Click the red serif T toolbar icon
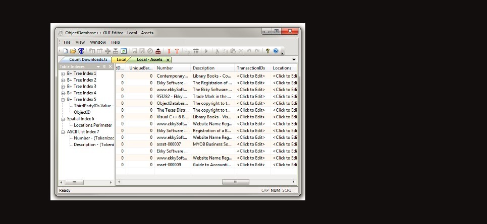The image size is (487, 224). [x=177, y=51]
